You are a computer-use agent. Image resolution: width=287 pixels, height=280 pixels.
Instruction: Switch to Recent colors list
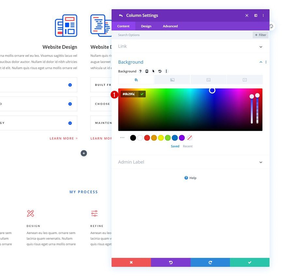click(x=188, y=146)
